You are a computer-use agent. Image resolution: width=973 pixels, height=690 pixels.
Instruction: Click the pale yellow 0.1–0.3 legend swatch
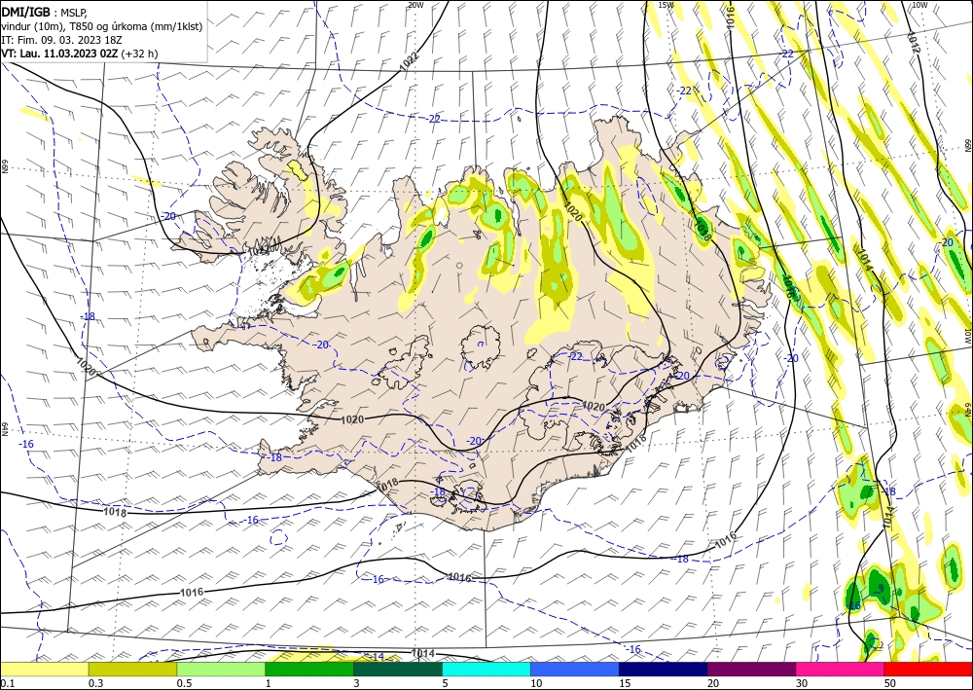(45, 670)
